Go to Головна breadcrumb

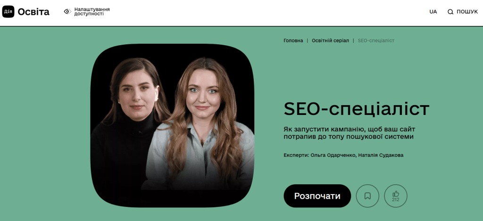pos(293,41)
